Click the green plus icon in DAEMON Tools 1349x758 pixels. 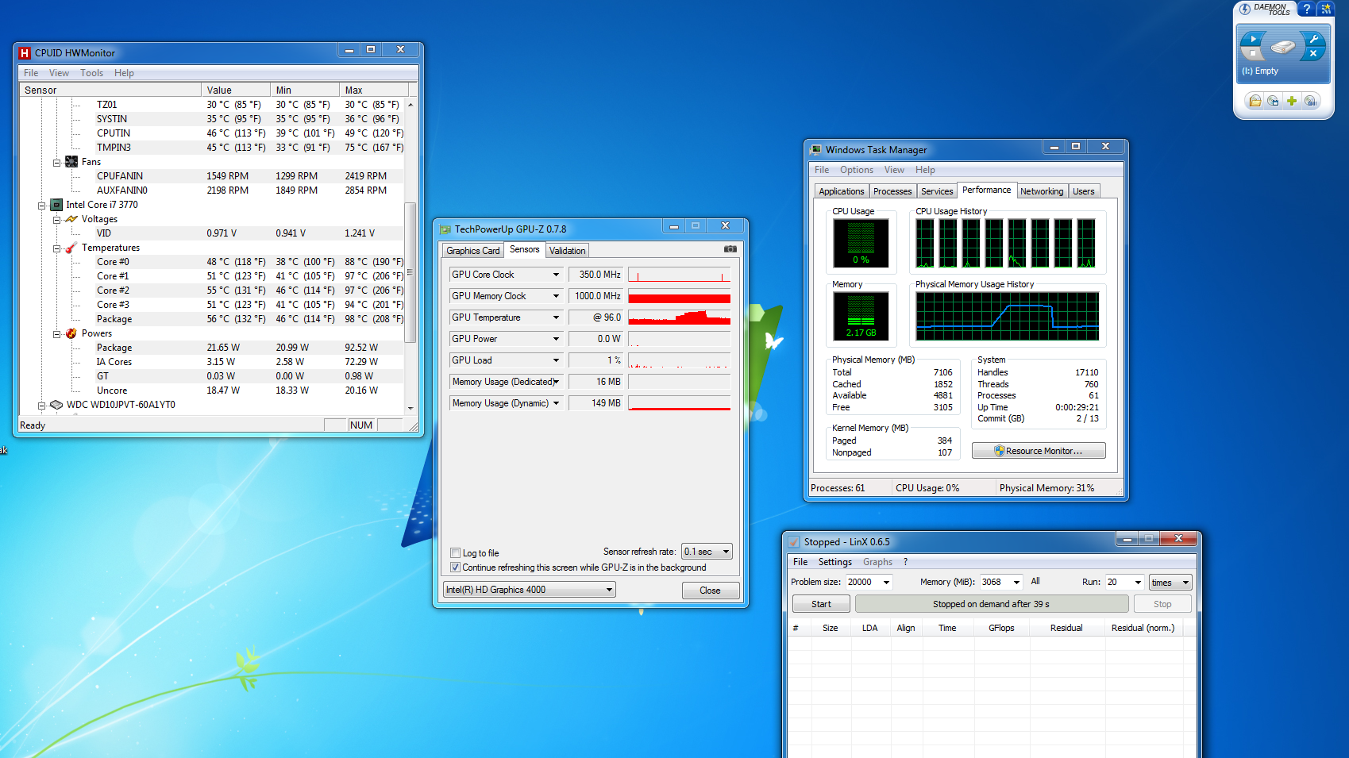click(x=1292, y=101)
